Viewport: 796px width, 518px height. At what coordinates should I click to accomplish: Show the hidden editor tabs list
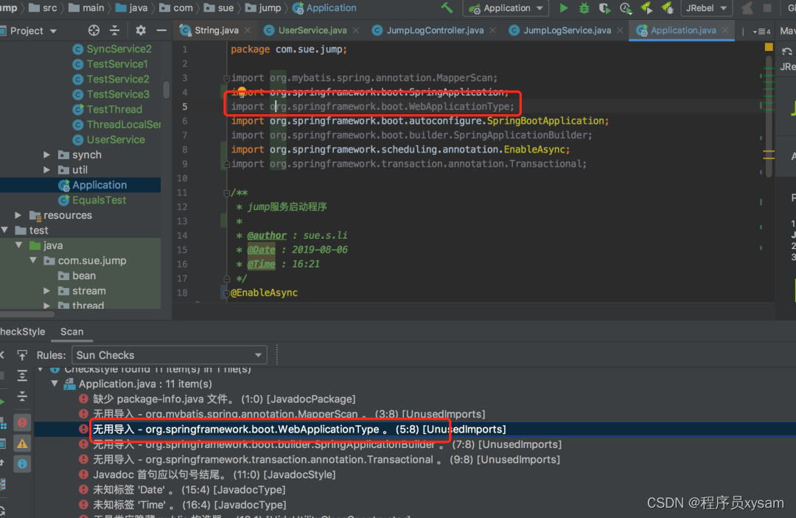[x=761, y=32]
